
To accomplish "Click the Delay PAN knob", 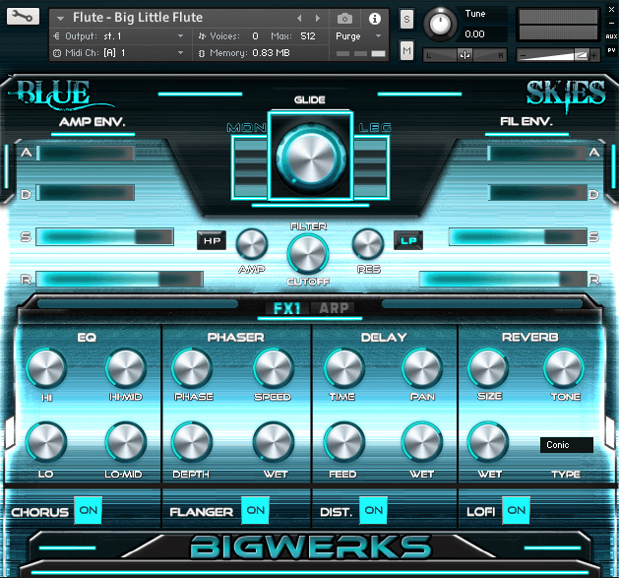I will pos(422,368).
